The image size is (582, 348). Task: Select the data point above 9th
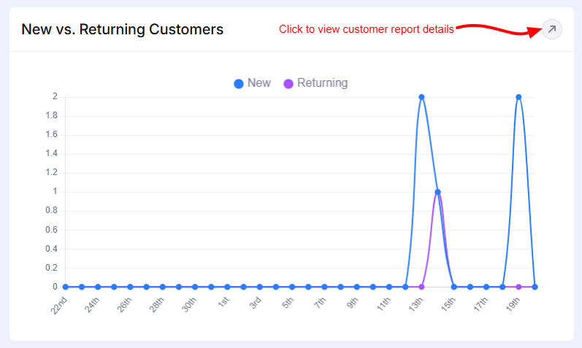(x=356, y=287)
